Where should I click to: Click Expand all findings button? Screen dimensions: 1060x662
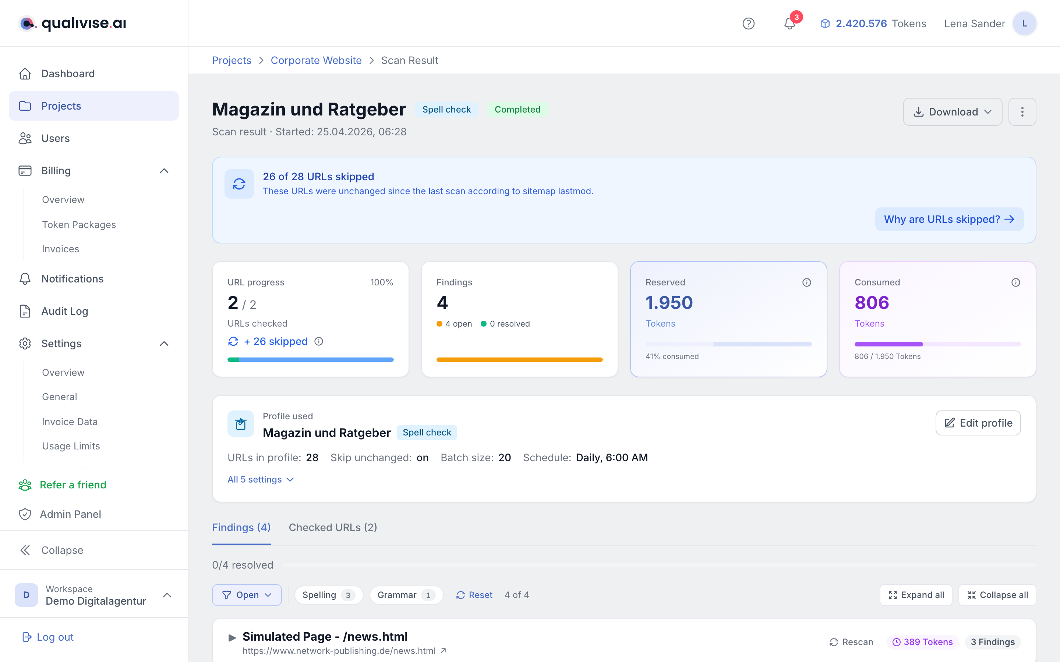pos(916,595)
